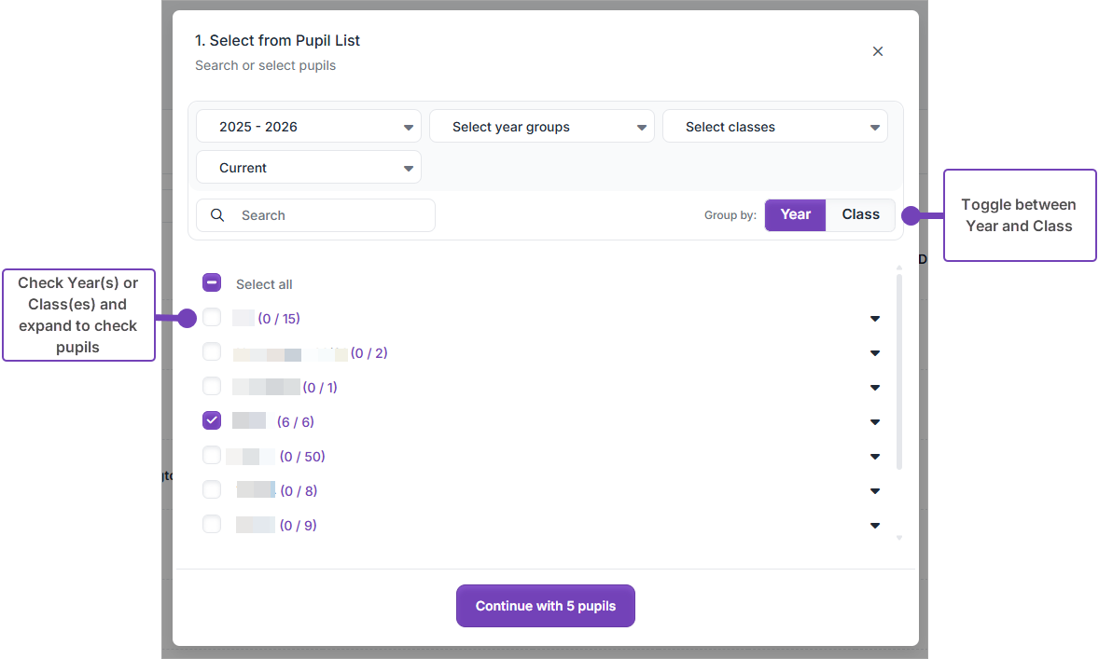Screen dimensions: 1099x659
Task: Click the pupil Search field
Action: pos(331,215)
